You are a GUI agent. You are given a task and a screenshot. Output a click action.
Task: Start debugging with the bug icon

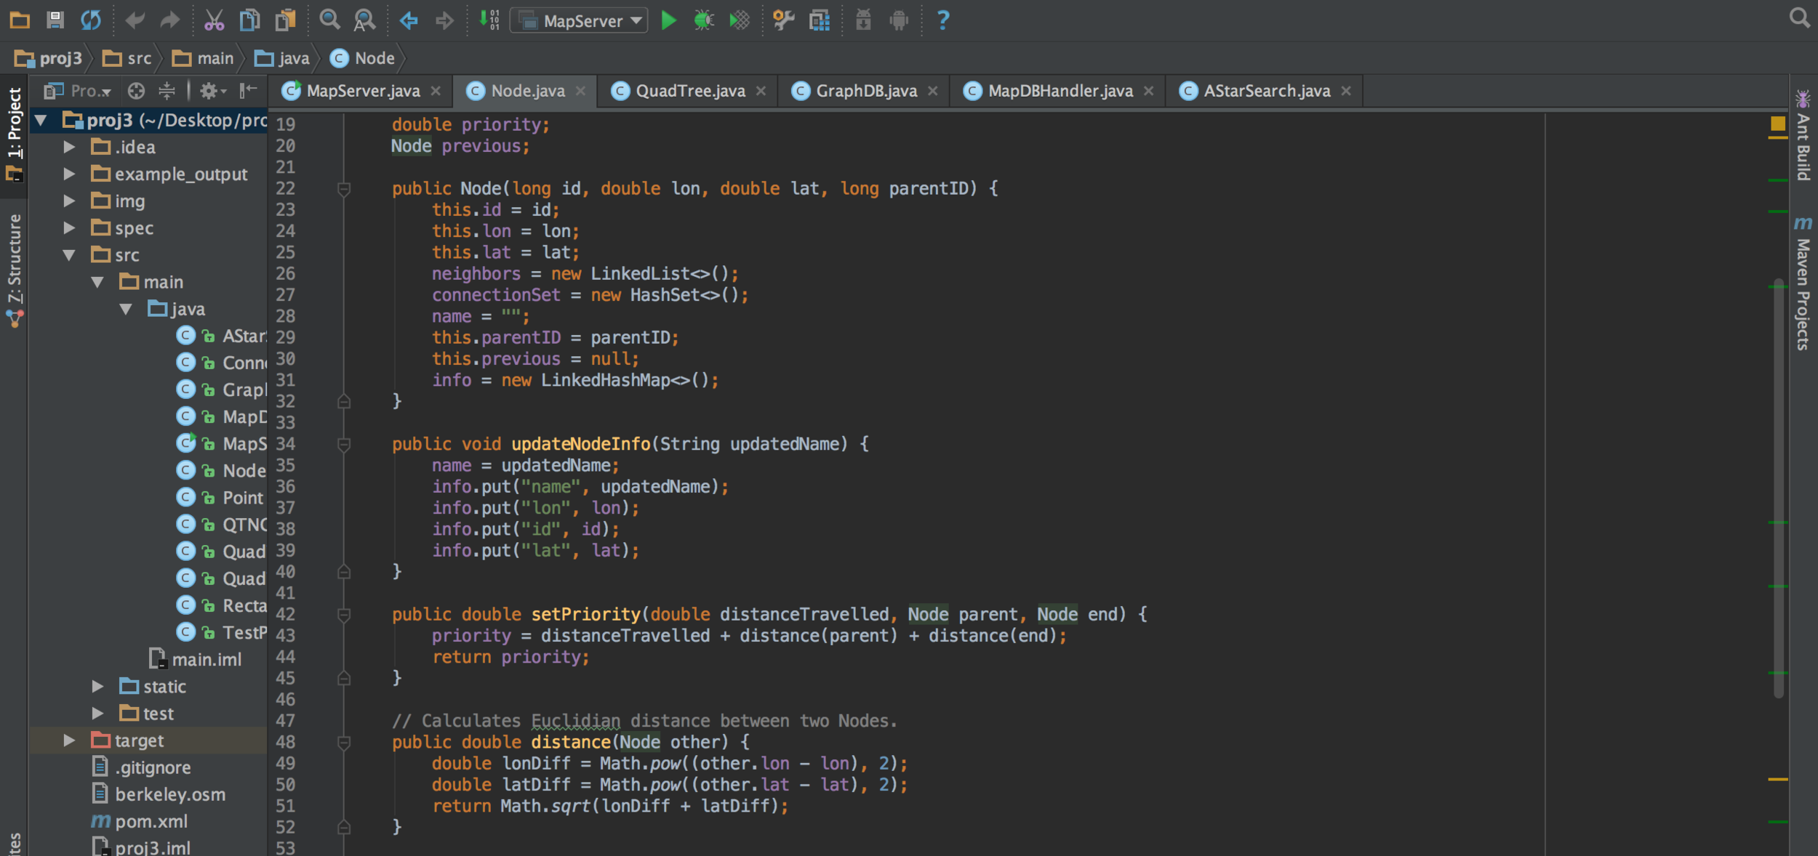pyautogui.click(x=703, y=20)
